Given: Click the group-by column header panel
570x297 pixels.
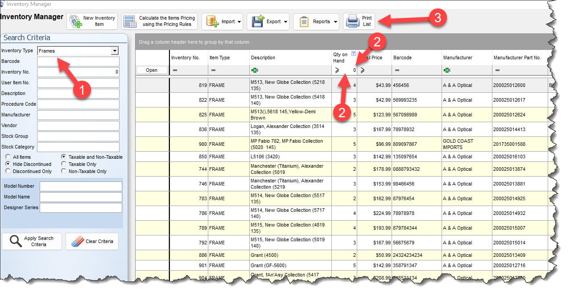Looking at the screenshot, I should coord(341,42).
